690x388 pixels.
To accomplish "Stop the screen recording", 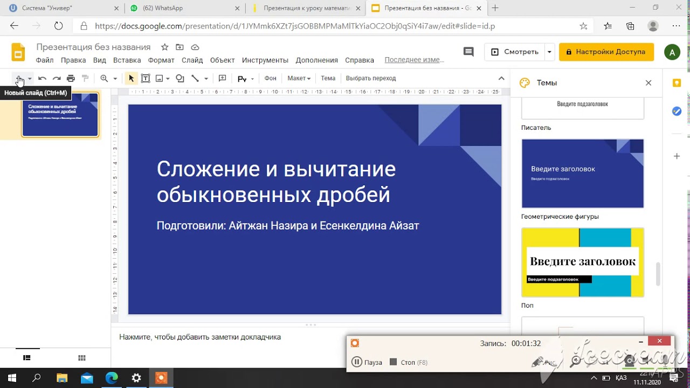I will 408,362.
